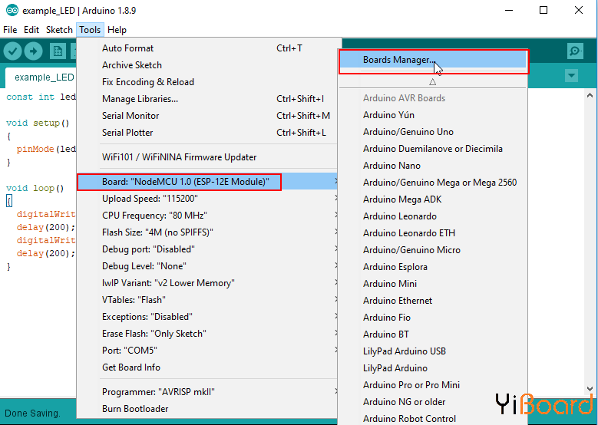The height and width of the screenshot is (425, 598).
Task: Expand Upload Speed: 115200 submenu
Action: 207,199
